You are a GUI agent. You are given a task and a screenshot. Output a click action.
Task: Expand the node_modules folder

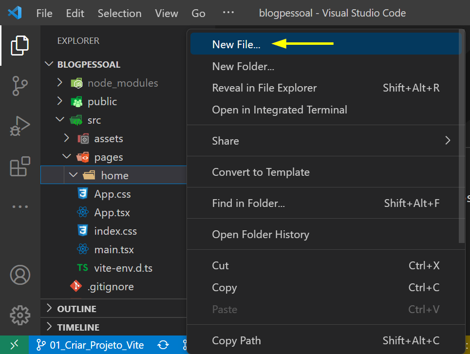tap(60, 83)
